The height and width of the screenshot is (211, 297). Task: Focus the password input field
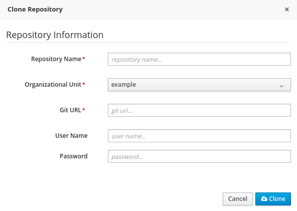[x=199, y=156]
